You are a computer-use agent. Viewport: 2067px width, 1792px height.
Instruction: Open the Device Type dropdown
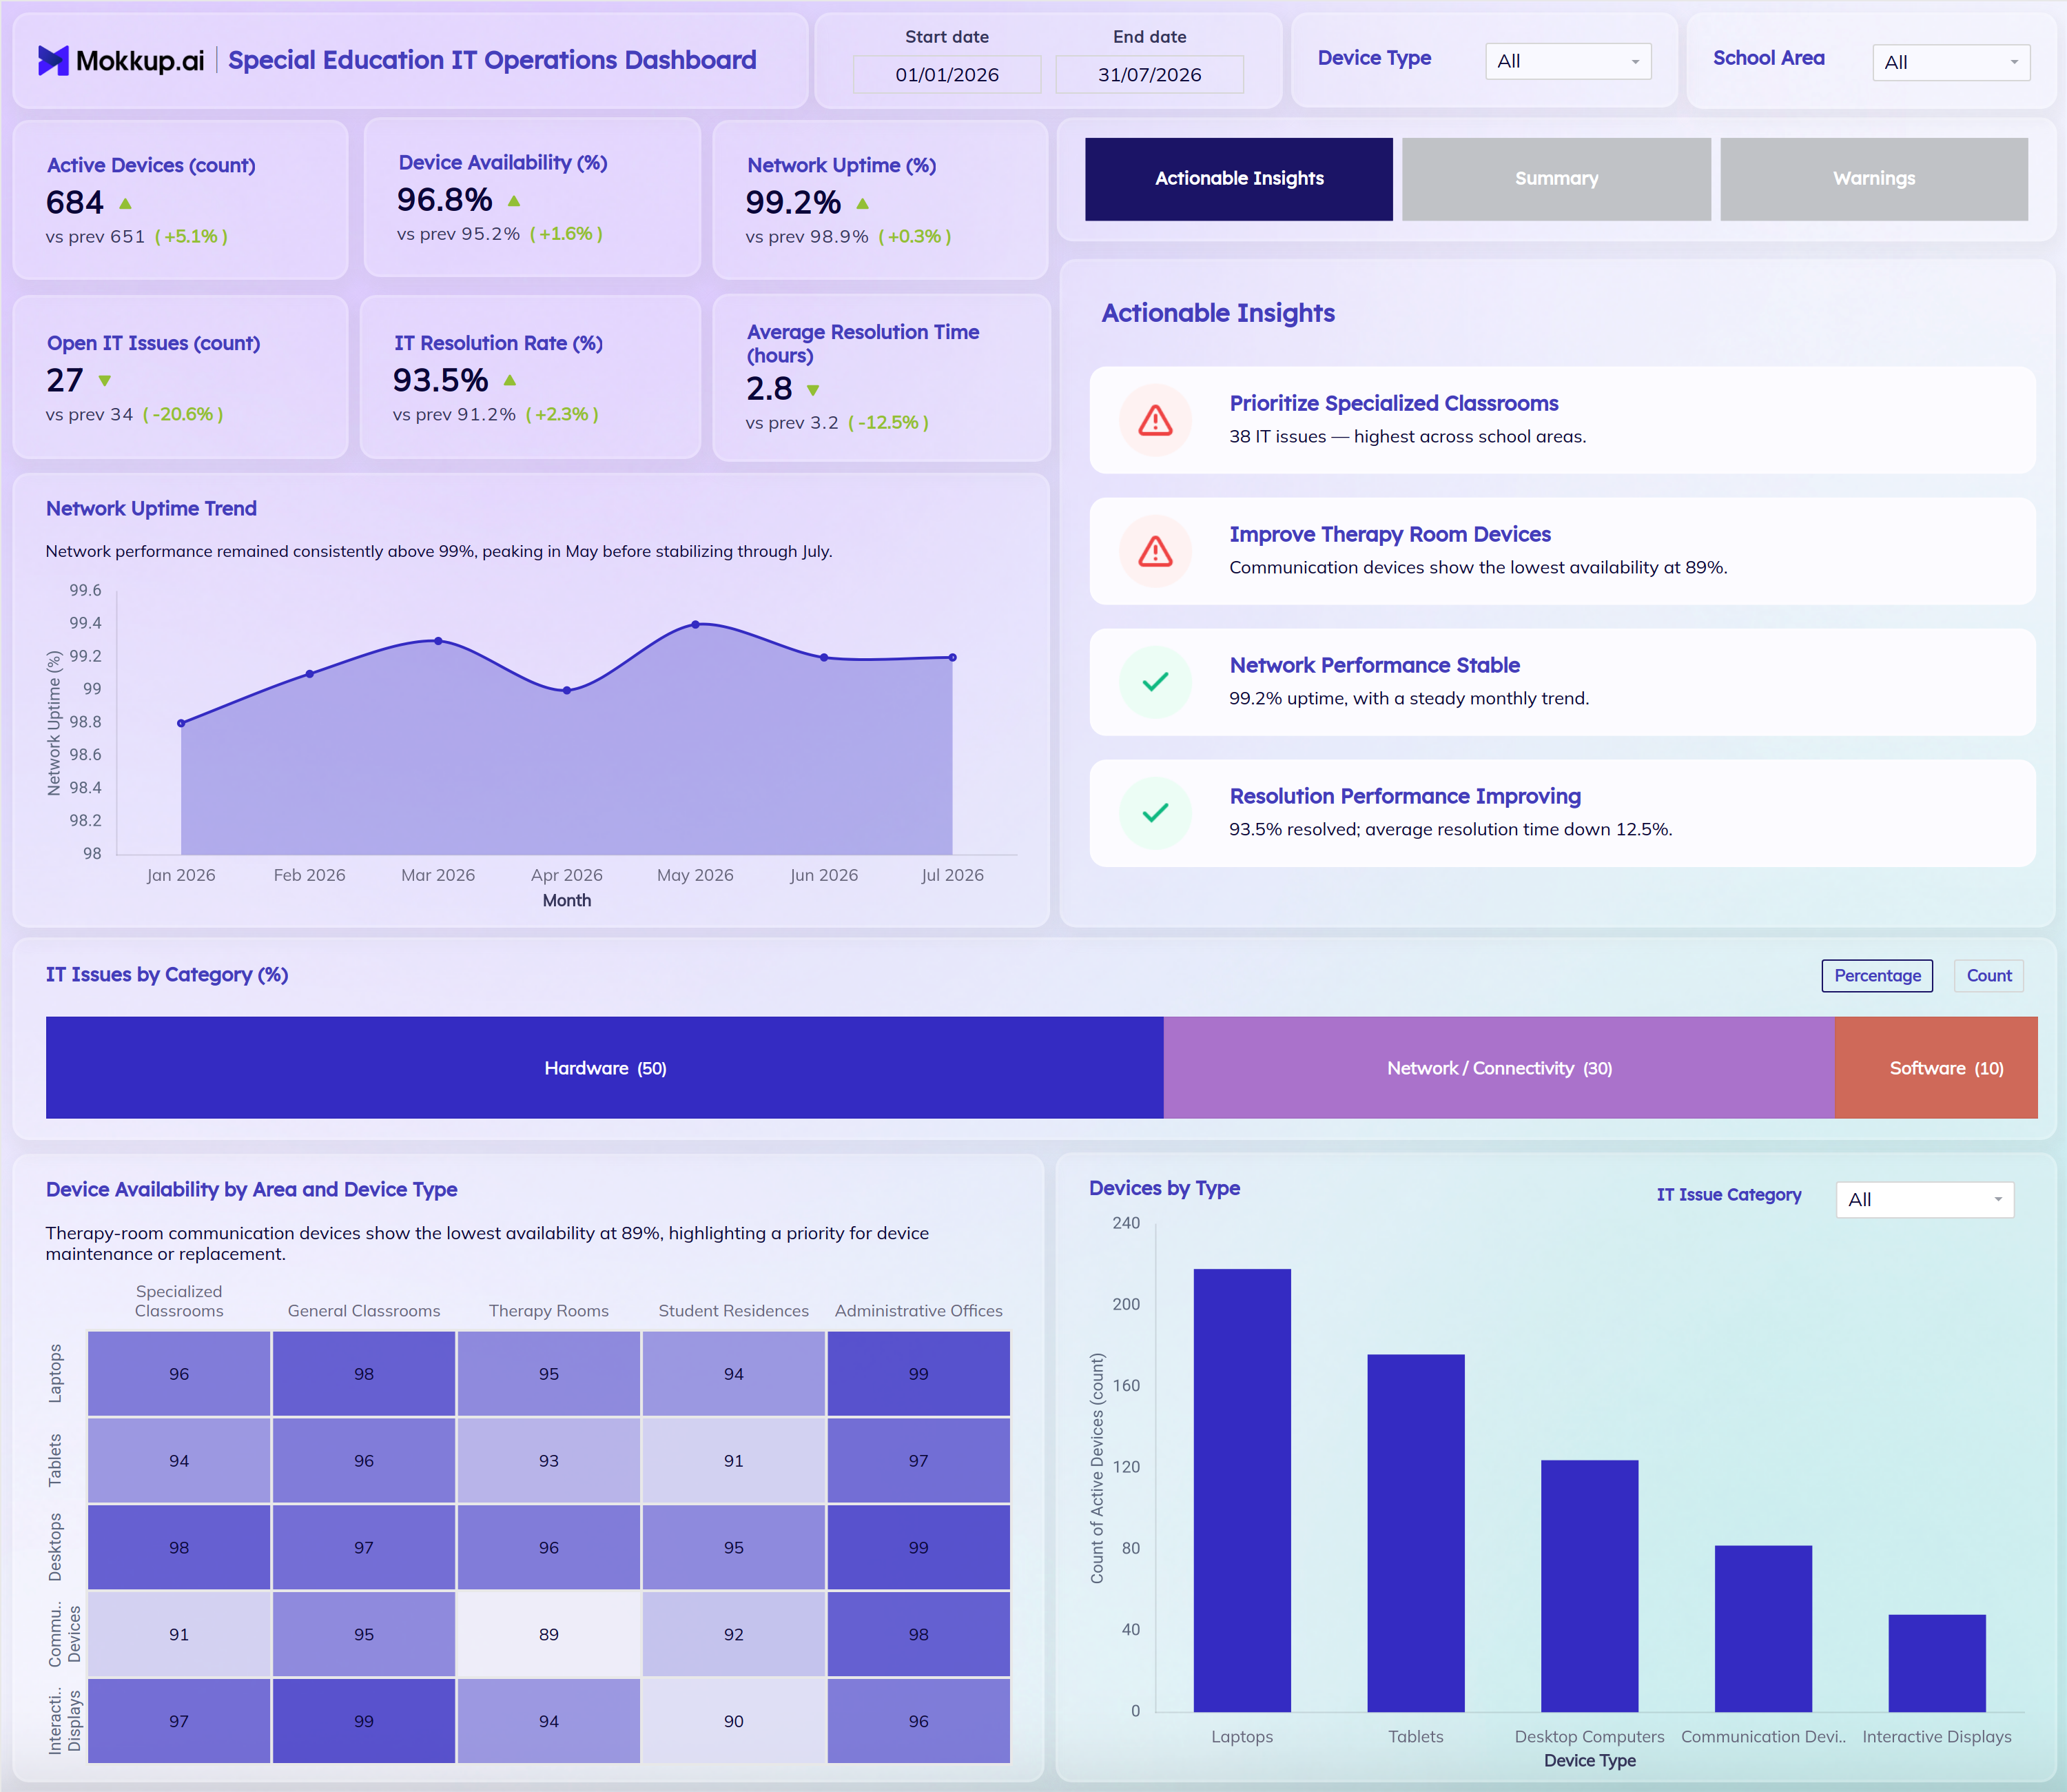1567,62
